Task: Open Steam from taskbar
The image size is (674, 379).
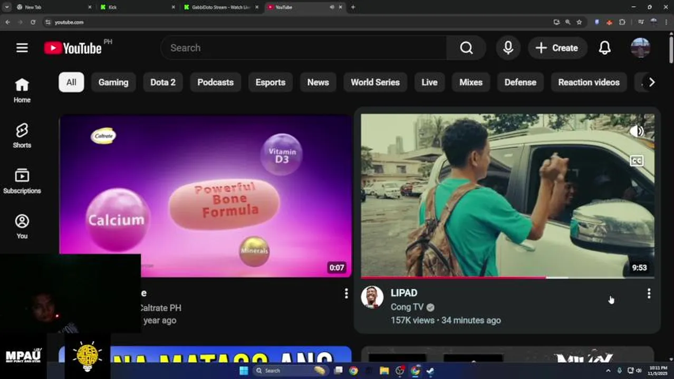Action: tap(430, 371)
